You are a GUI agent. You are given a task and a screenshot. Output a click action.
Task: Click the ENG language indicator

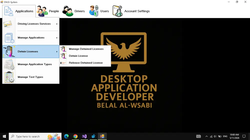click(x=225, y=136)
